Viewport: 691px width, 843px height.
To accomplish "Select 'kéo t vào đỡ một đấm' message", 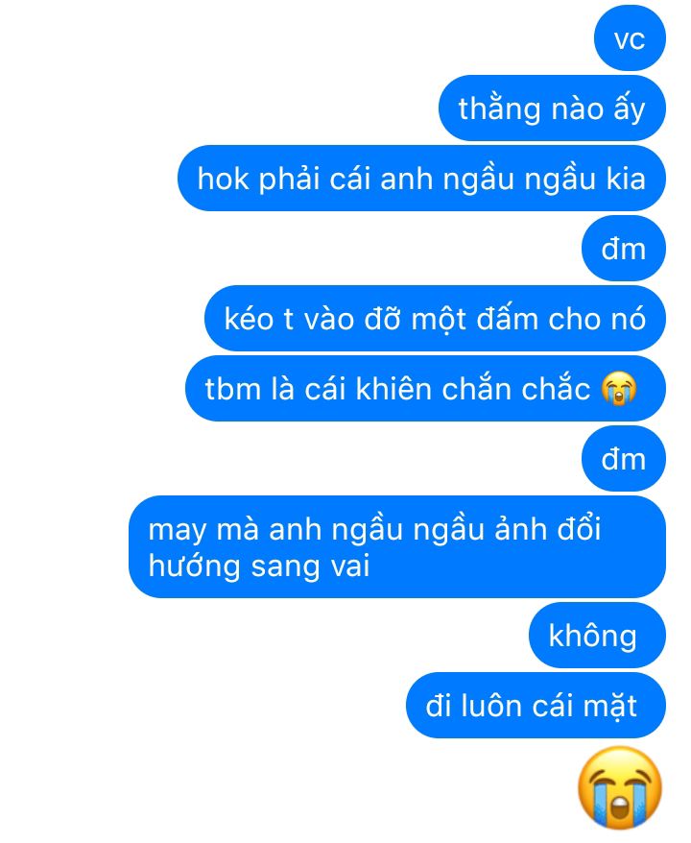I will coord(435,318).
